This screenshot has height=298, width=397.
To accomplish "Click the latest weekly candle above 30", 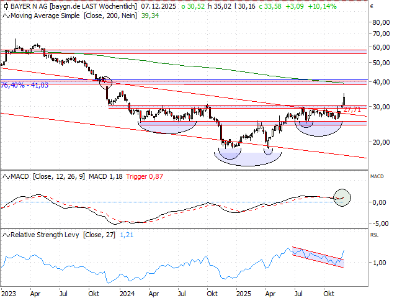I will click(x=344, y=101).
